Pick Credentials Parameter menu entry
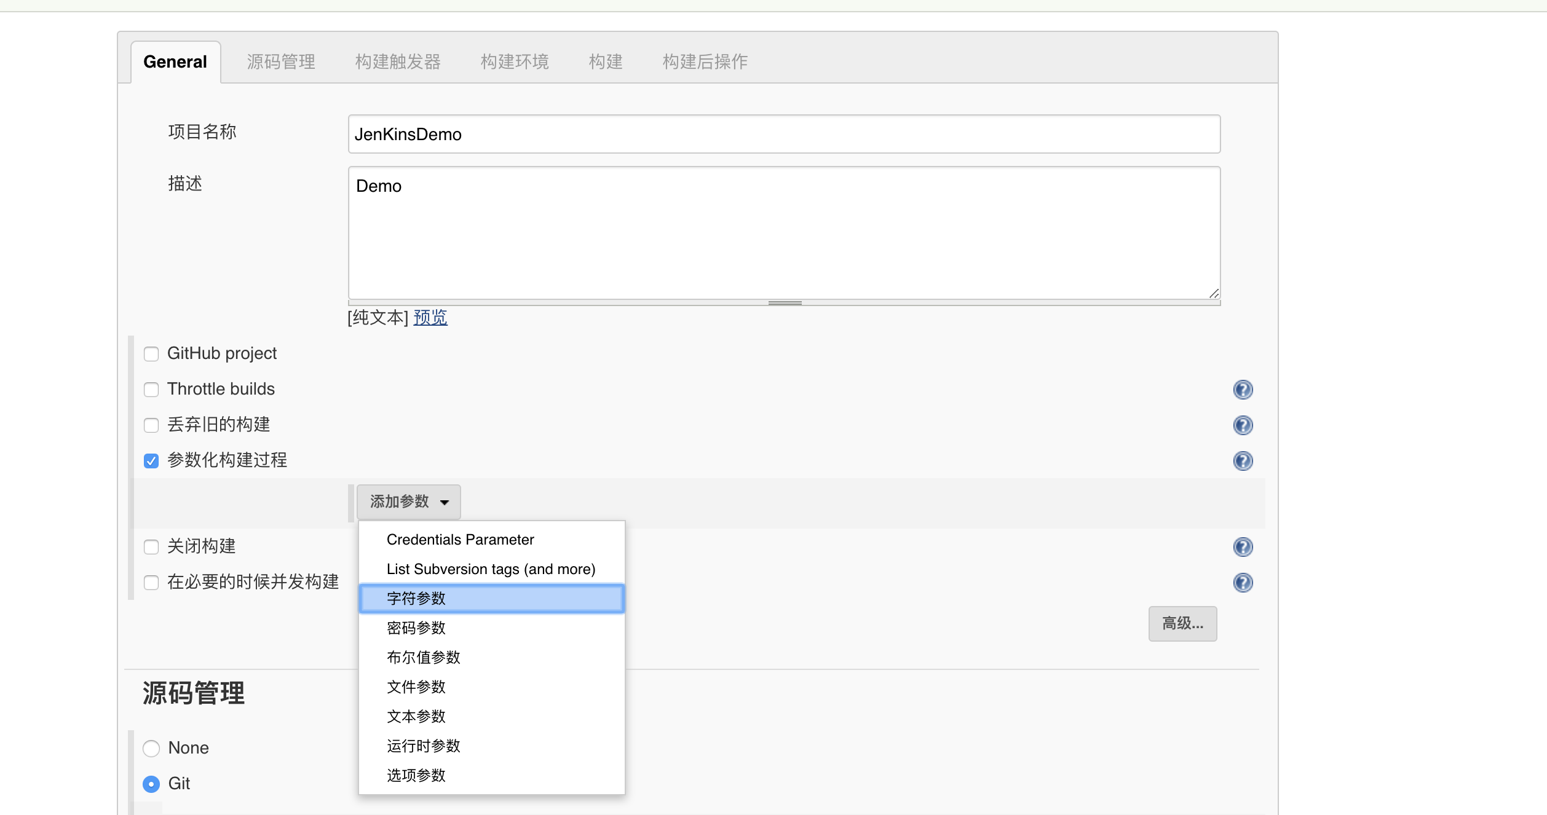This screenshot has height=815, width=1547. pos(460,540)
